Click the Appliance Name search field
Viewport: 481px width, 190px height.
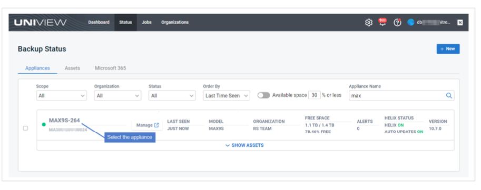click(x=401, y=96)
